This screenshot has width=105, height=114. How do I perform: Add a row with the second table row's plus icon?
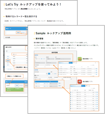click(x=59, y=86)
